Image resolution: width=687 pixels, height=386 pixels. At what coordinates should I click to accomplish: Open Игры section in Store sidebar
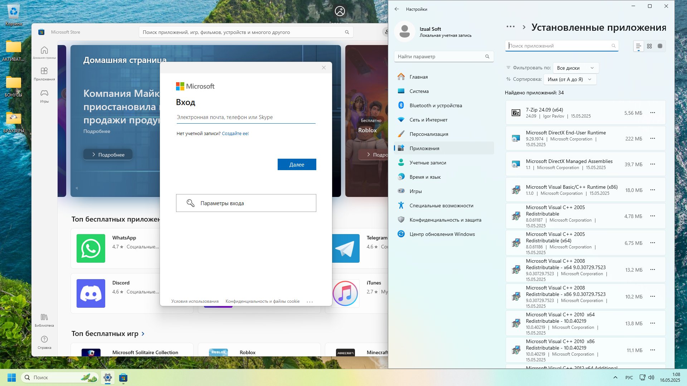click(x=44, y=96)
